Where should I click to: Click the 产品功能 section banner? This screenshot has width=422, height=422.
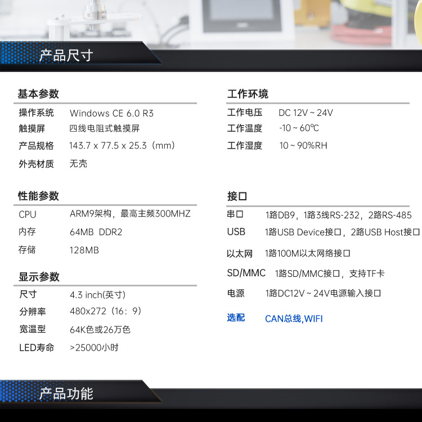(66, 394)
